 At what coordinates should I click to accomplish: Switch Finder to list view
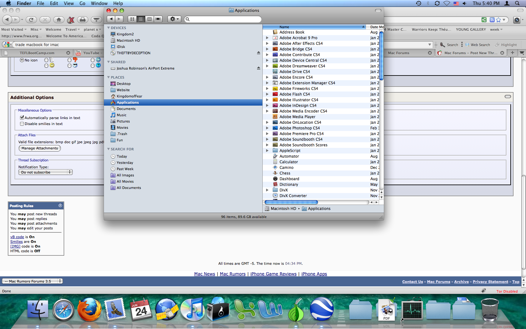(x=141, y=19)
